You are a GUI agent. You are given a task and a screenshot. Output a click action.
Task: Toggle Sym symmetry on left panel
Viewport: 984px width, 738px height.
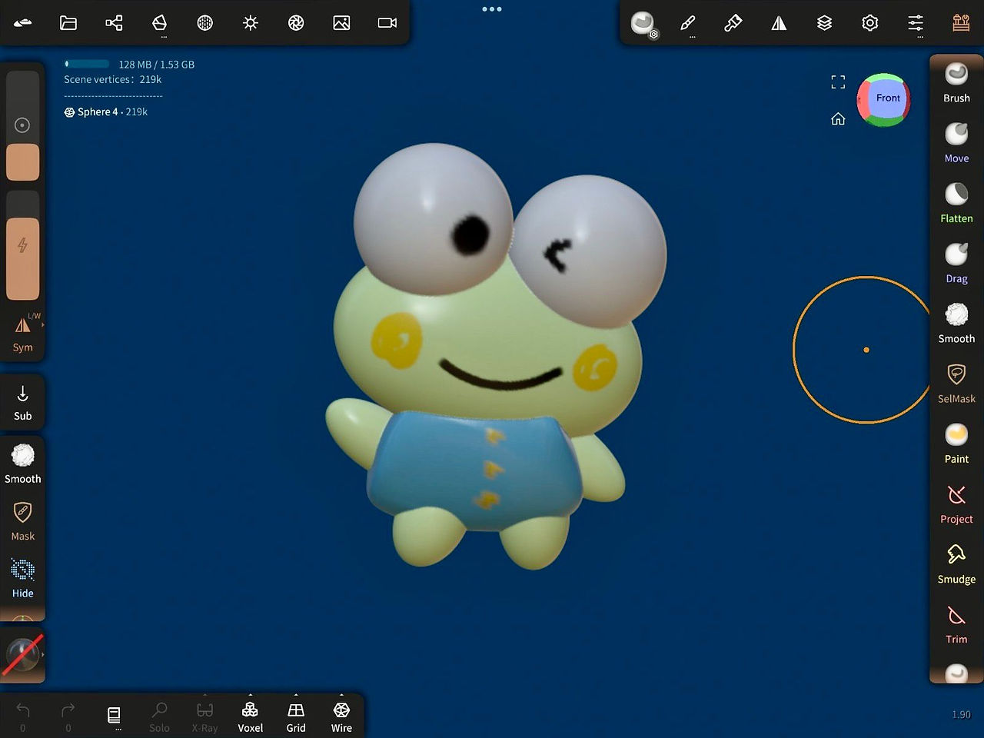(23, 334)
